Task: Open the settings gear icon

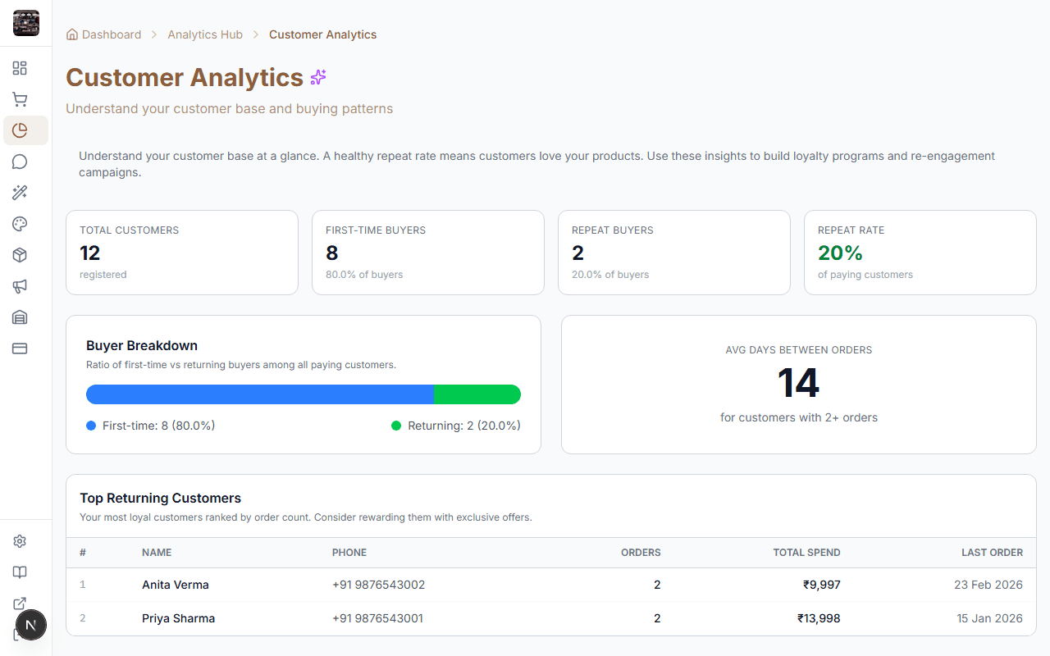Action: (x=20, y=540)
